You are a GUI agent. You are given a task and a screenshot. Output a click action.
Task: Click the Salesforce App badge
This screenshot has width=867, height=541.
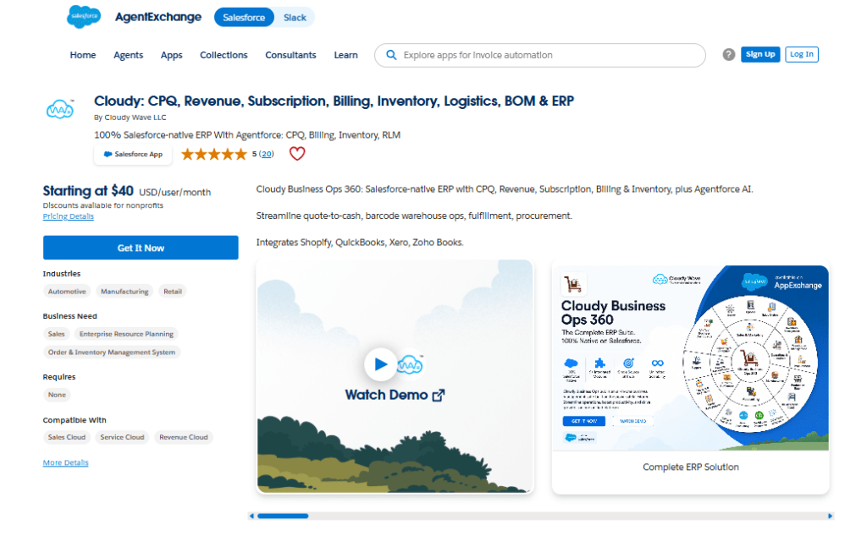point(133,154)
